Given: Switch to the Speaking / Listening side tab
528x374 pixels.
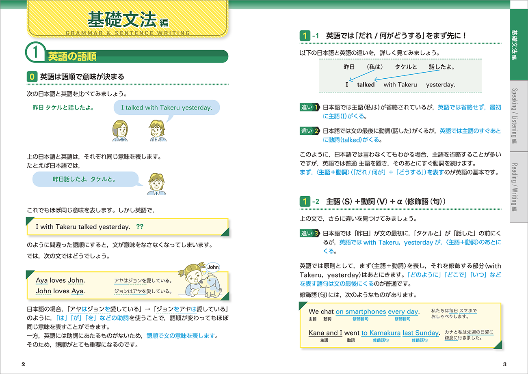Looking at the screenshot, I should (519, 116).
